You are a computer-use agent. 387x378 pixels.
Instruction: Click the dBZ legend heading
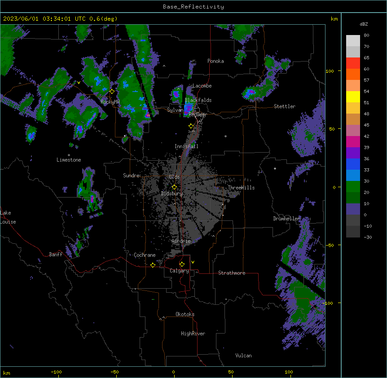pyautogui.click(x=364, y=24)
